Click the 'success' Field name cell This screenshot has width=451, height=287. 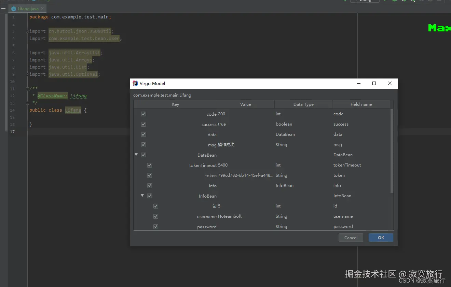click(341, 124)
